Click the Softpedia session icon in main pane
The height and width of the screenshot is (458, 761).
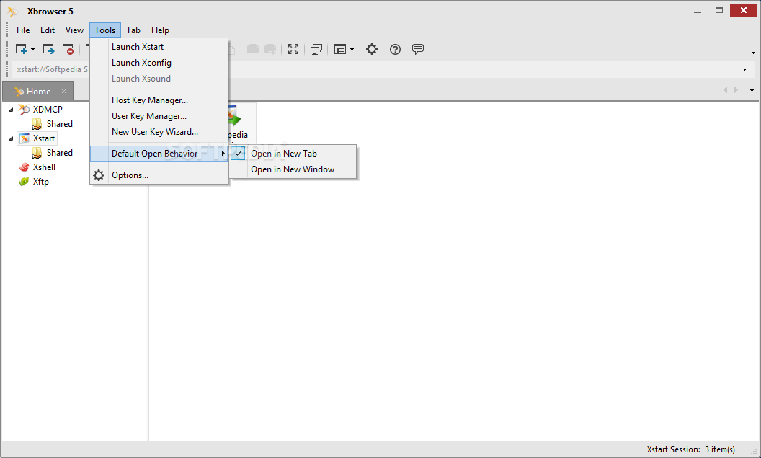coord(234,117)
